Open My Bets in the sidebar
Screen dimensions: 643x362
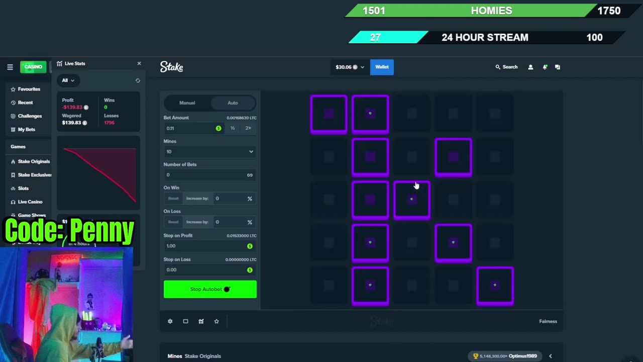tap(26, 130)
